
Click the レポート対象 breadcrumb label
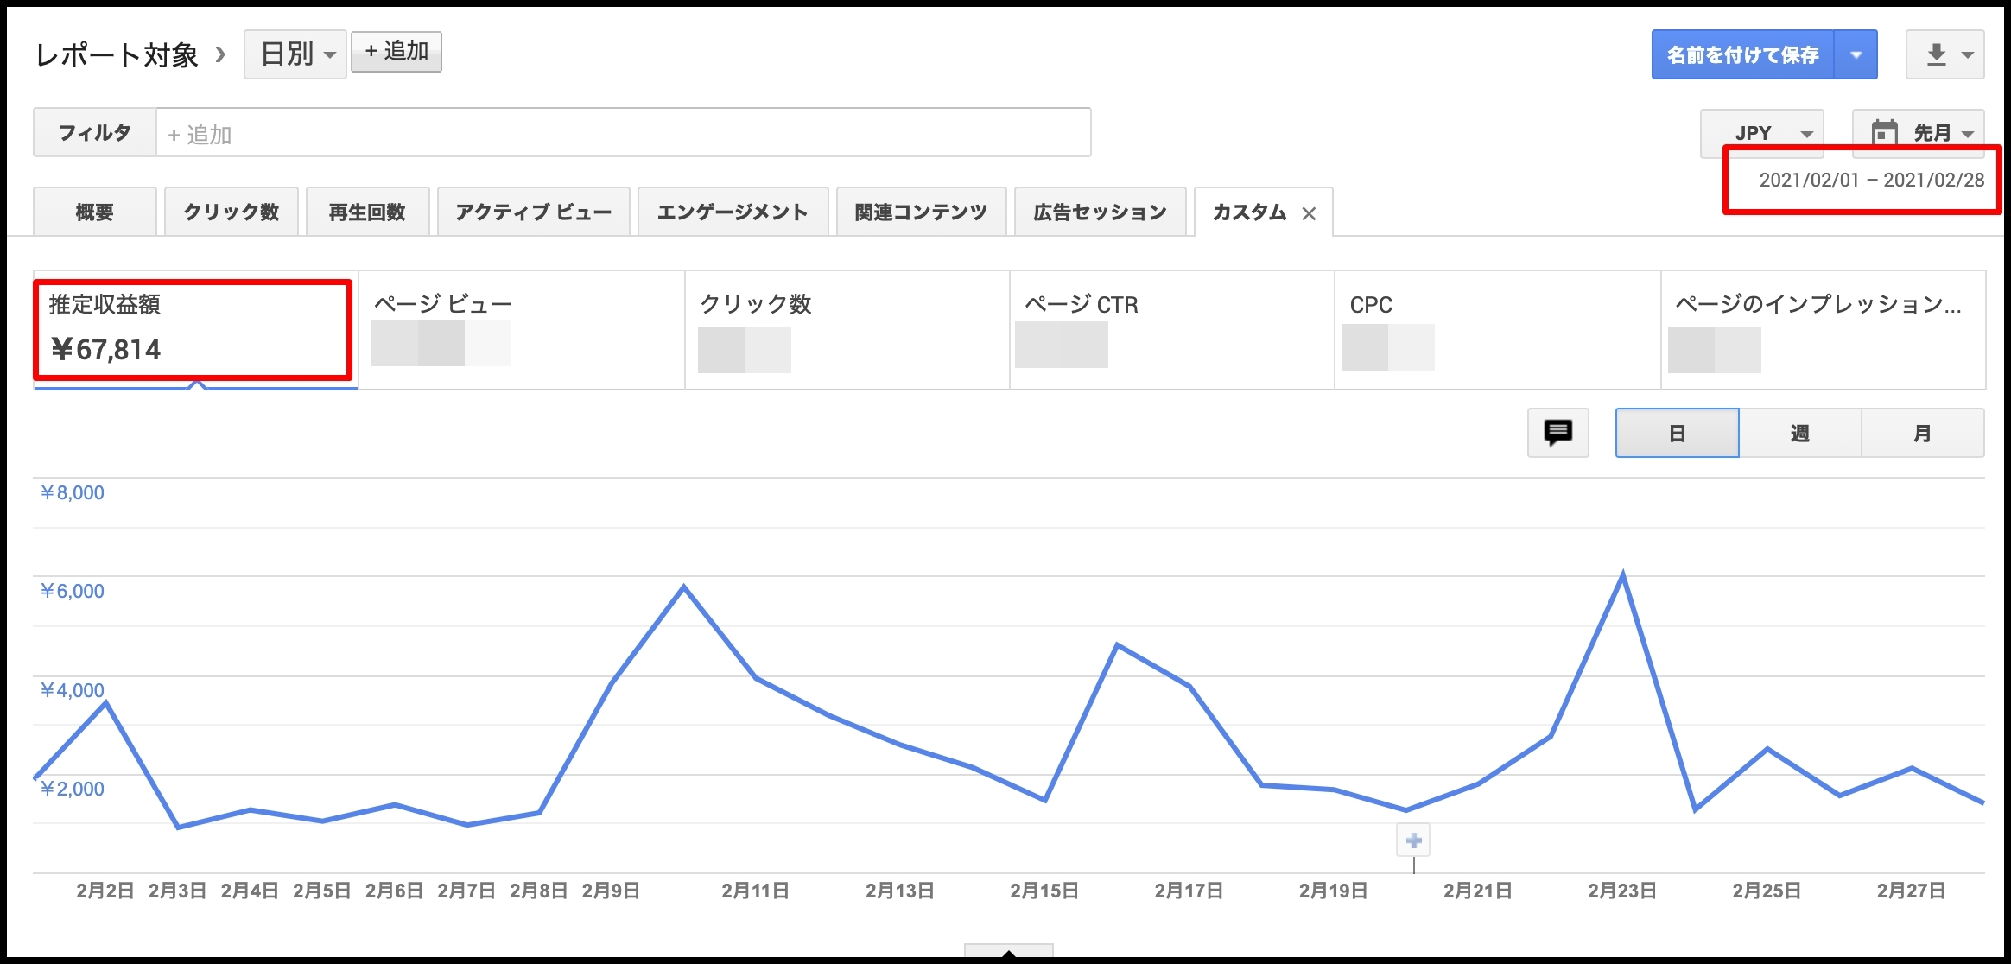(x=117, y=55)
